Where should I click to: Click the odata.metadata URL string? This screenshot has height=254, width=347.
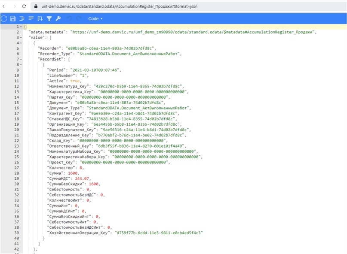coord(193,32)
